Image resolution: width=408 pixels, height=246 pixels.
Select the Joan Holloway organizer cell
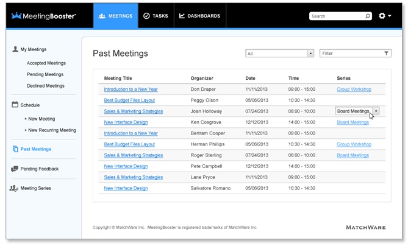click(x=206, y=111)
